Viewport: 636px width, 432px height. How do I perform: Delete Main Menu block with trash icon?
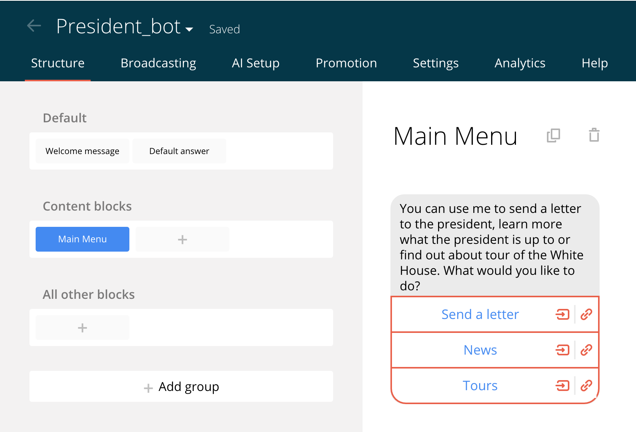[594, 135]
